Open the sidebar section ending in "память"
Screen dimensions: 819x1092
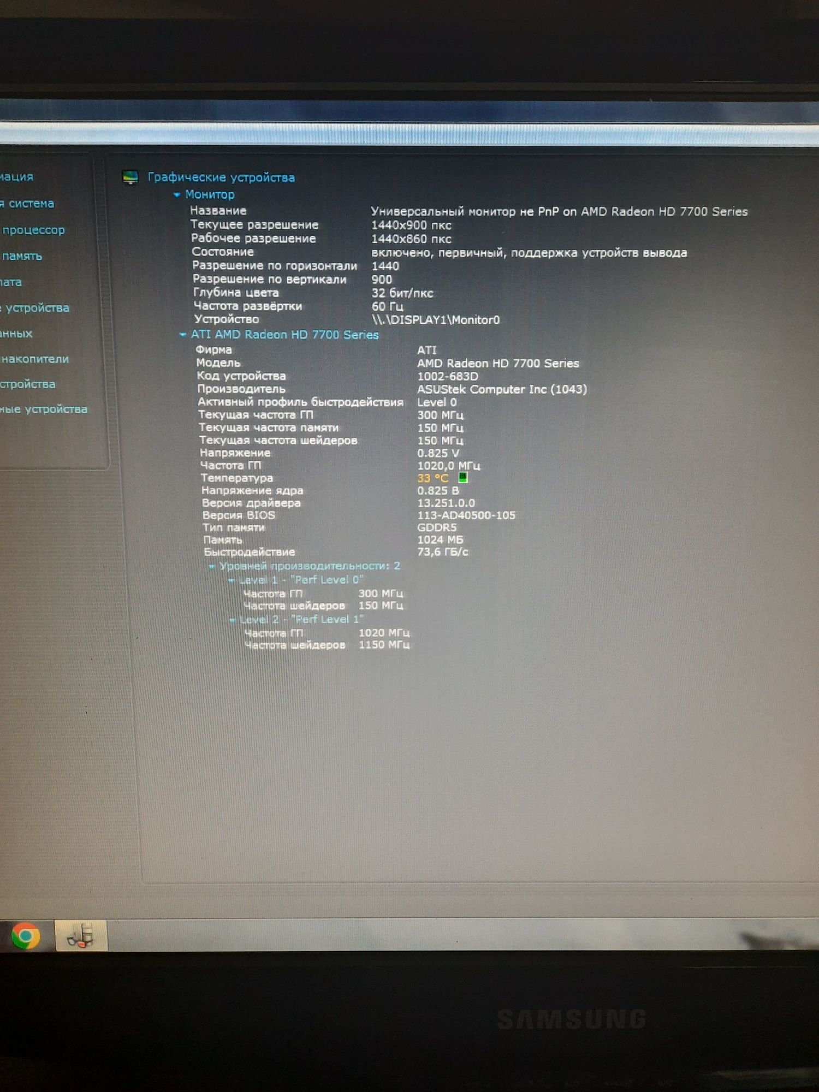[x=22, y=256]
